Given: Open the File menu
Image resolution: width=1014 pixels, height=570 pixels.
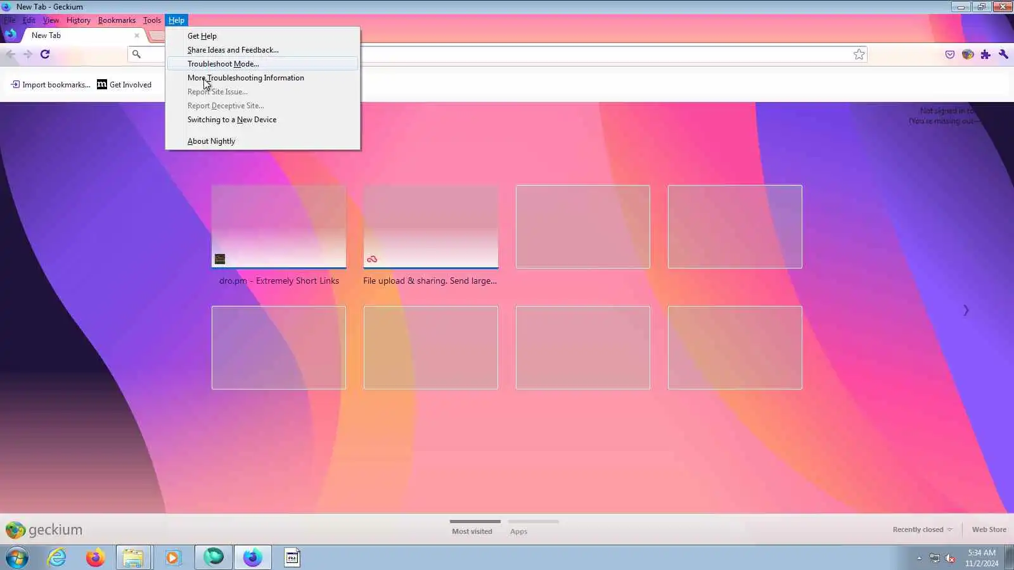Looking at the screenshot, I should (10, 20).
